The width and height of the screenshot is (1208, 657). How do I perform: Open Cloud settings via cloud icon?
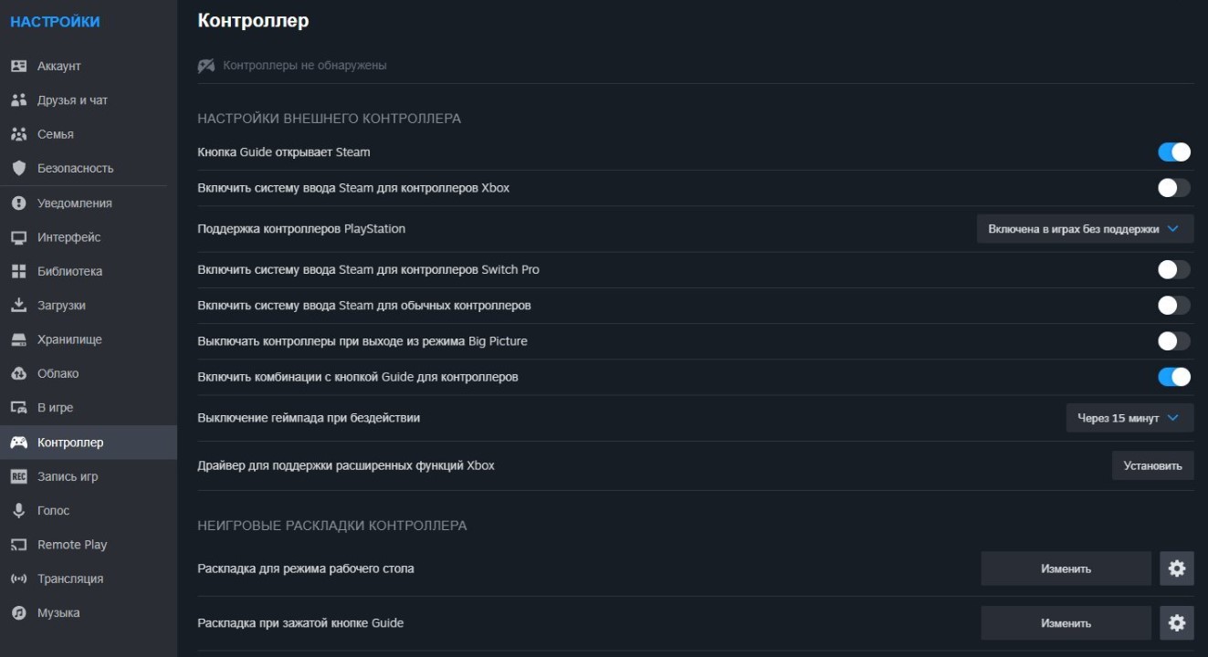click(18, 374)
